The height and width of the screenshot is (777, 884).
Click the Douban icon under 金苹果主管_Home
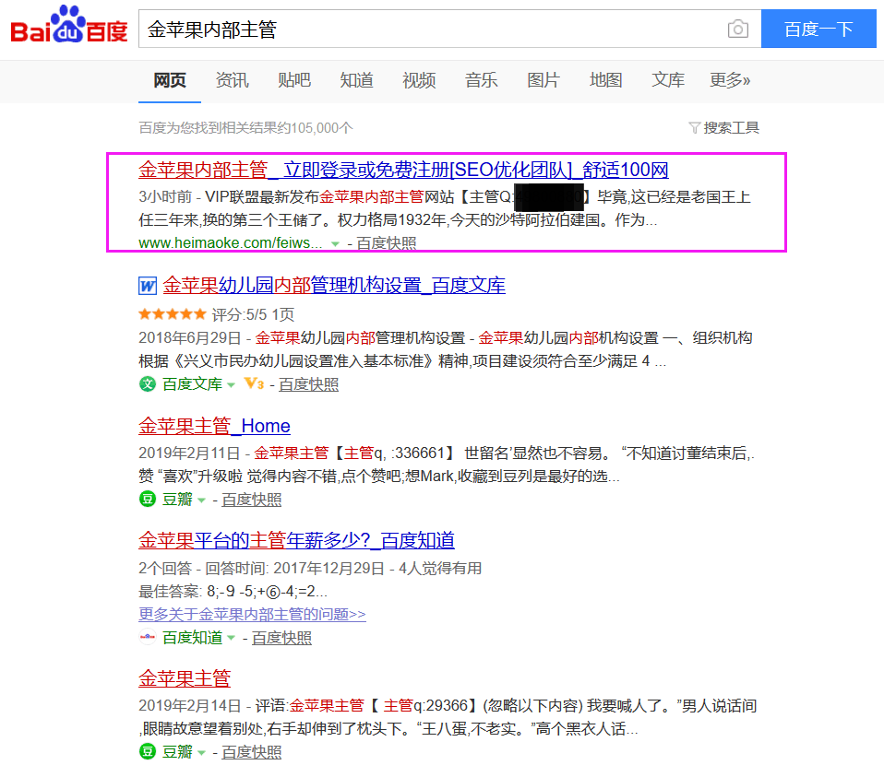pyautogui.click(x=147, y=499)
